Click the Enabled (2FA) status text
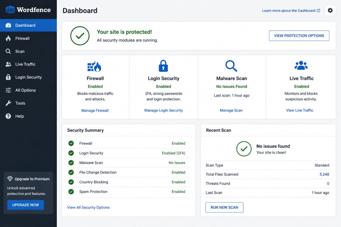This screenshot has height=227, width=341. [x=174, y=153]
